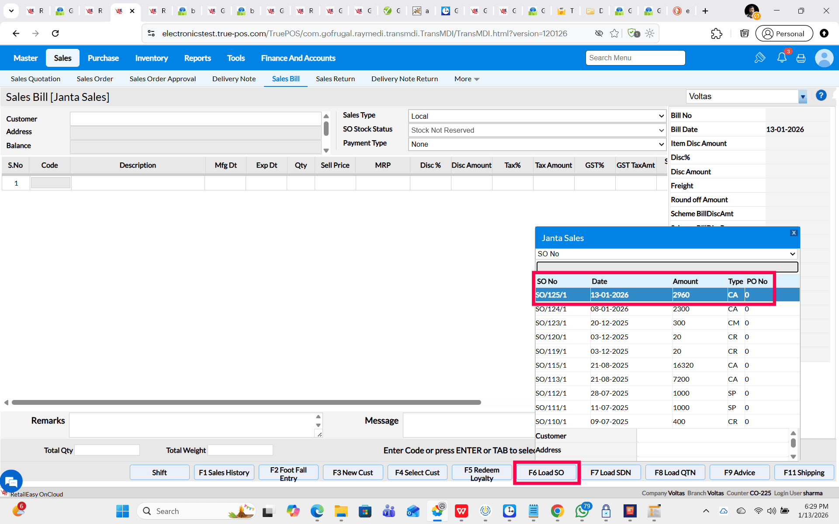This screenshot has height=524, width=839.
Task: Bookmark page with the star icon
Action: click(x=614, y=34)
